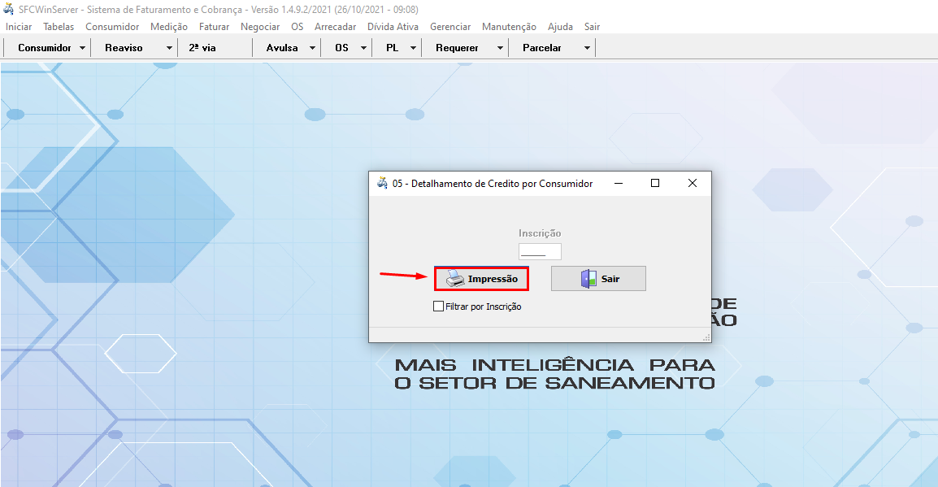Open the Gerenciar menu

click(450, 27)
